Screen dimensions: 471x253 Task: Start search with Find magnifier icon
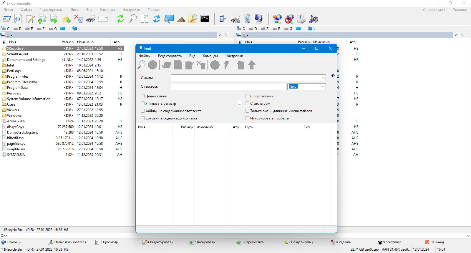pyautogui.click(x=142, y=65)
